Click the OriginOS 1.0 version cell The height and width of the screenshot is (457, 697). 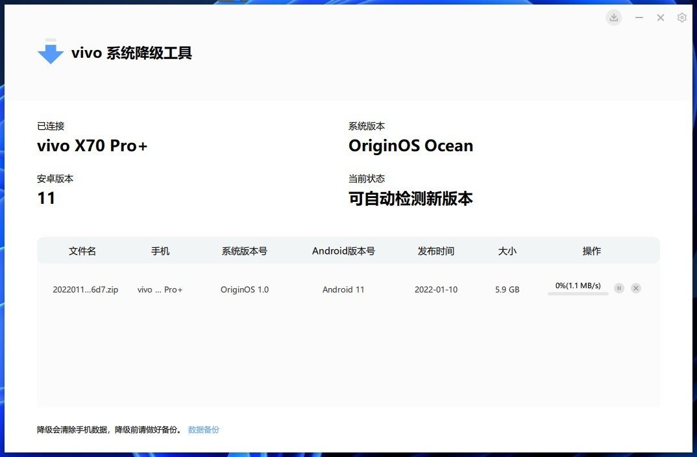coord(245,290)
